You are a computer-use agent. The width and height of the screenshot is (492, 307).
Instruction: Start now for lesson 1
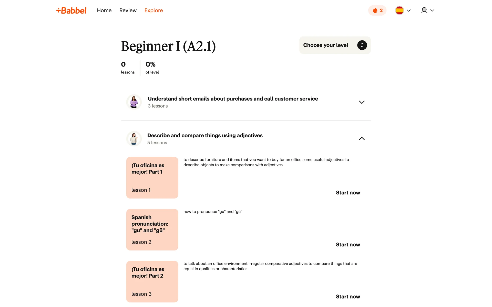click(x=348, y=193)
